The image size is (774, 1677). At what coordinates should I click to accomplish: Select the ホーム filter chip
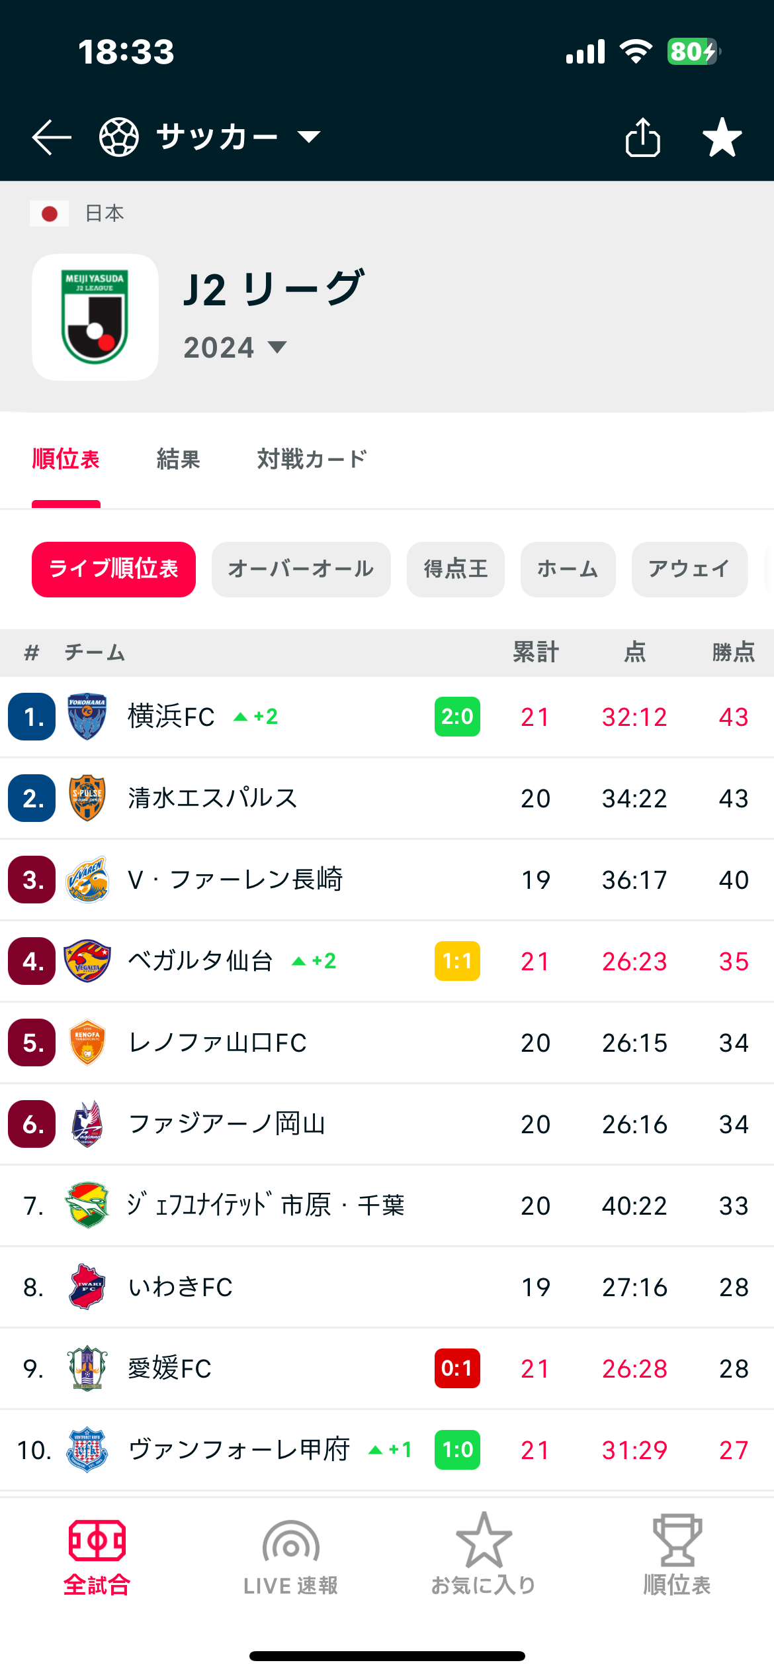click(568, 570)
